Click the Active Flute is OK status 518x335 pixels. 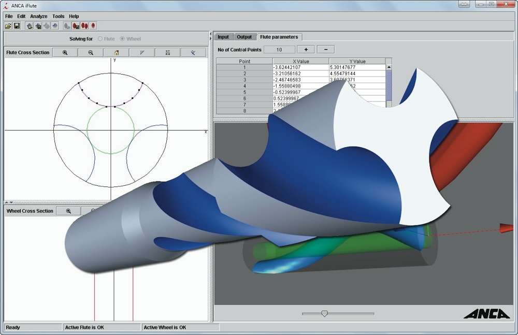pyautogui.click(x=84, y=327)
